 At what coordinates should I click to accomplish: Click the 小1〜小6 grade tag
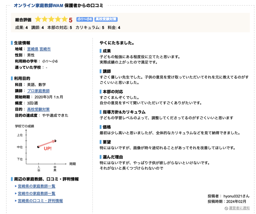(84, 19)
